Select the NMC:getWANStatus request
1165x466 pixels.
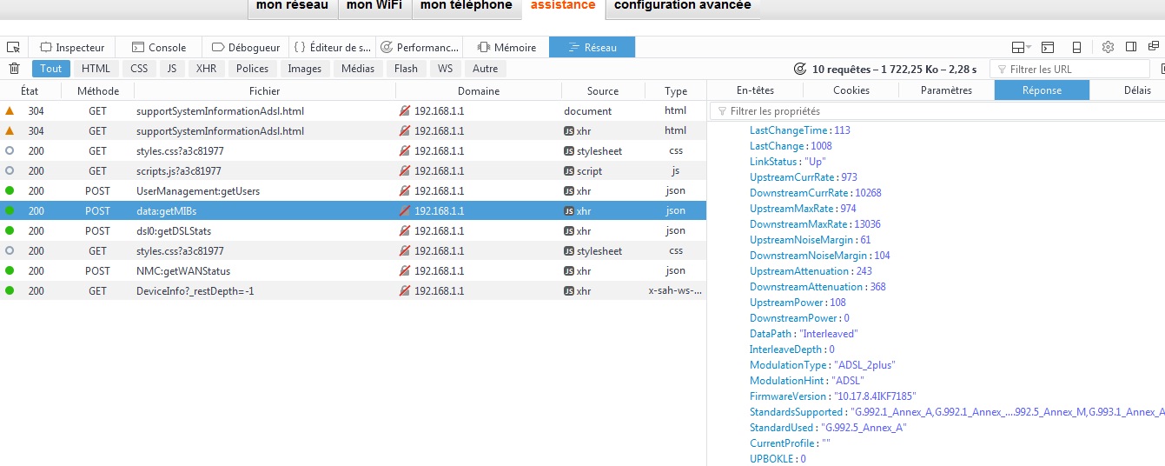353,271
